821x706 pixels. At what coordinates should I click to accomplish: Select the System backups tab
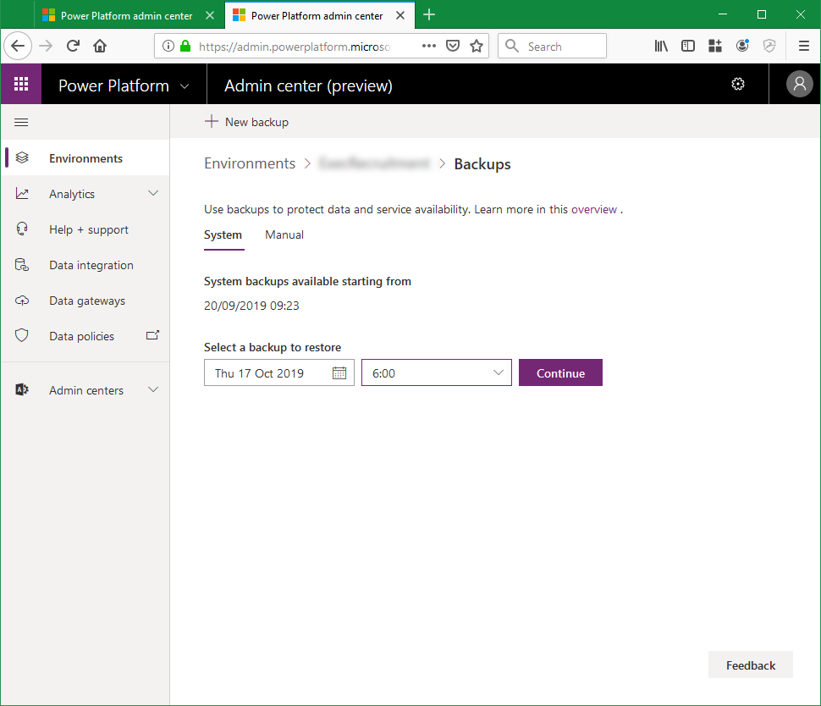pos(223,234)
